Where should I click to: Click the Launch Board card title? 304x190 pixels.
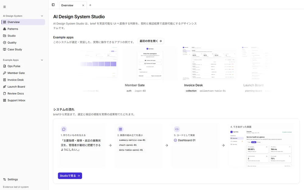(x=254, y=85)
